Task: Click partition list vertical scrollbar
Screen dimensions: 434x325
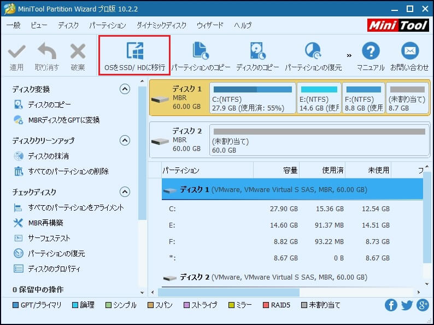Action: pyautogui.click(x=427, y=217)
